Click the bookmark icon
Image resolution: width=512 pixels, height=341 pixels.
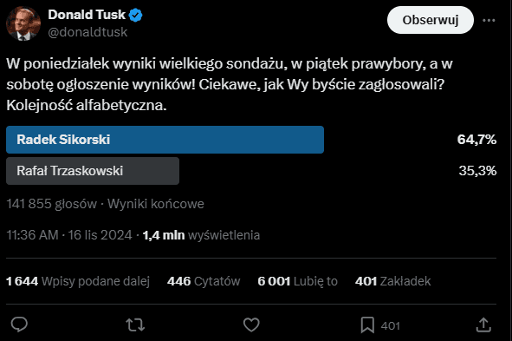tap(367, 325)
